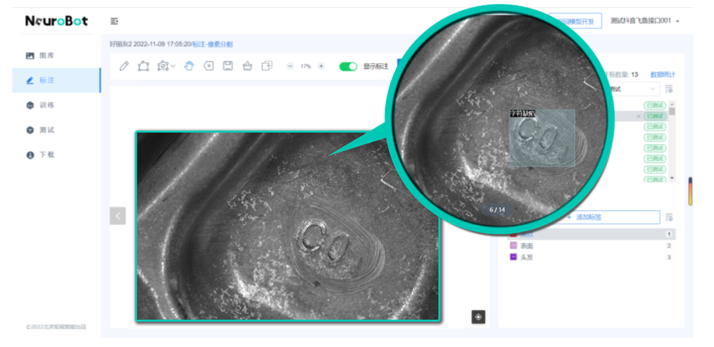
Task: Click the filter icon beside 添加标签
Action: [x=668, y=217]
